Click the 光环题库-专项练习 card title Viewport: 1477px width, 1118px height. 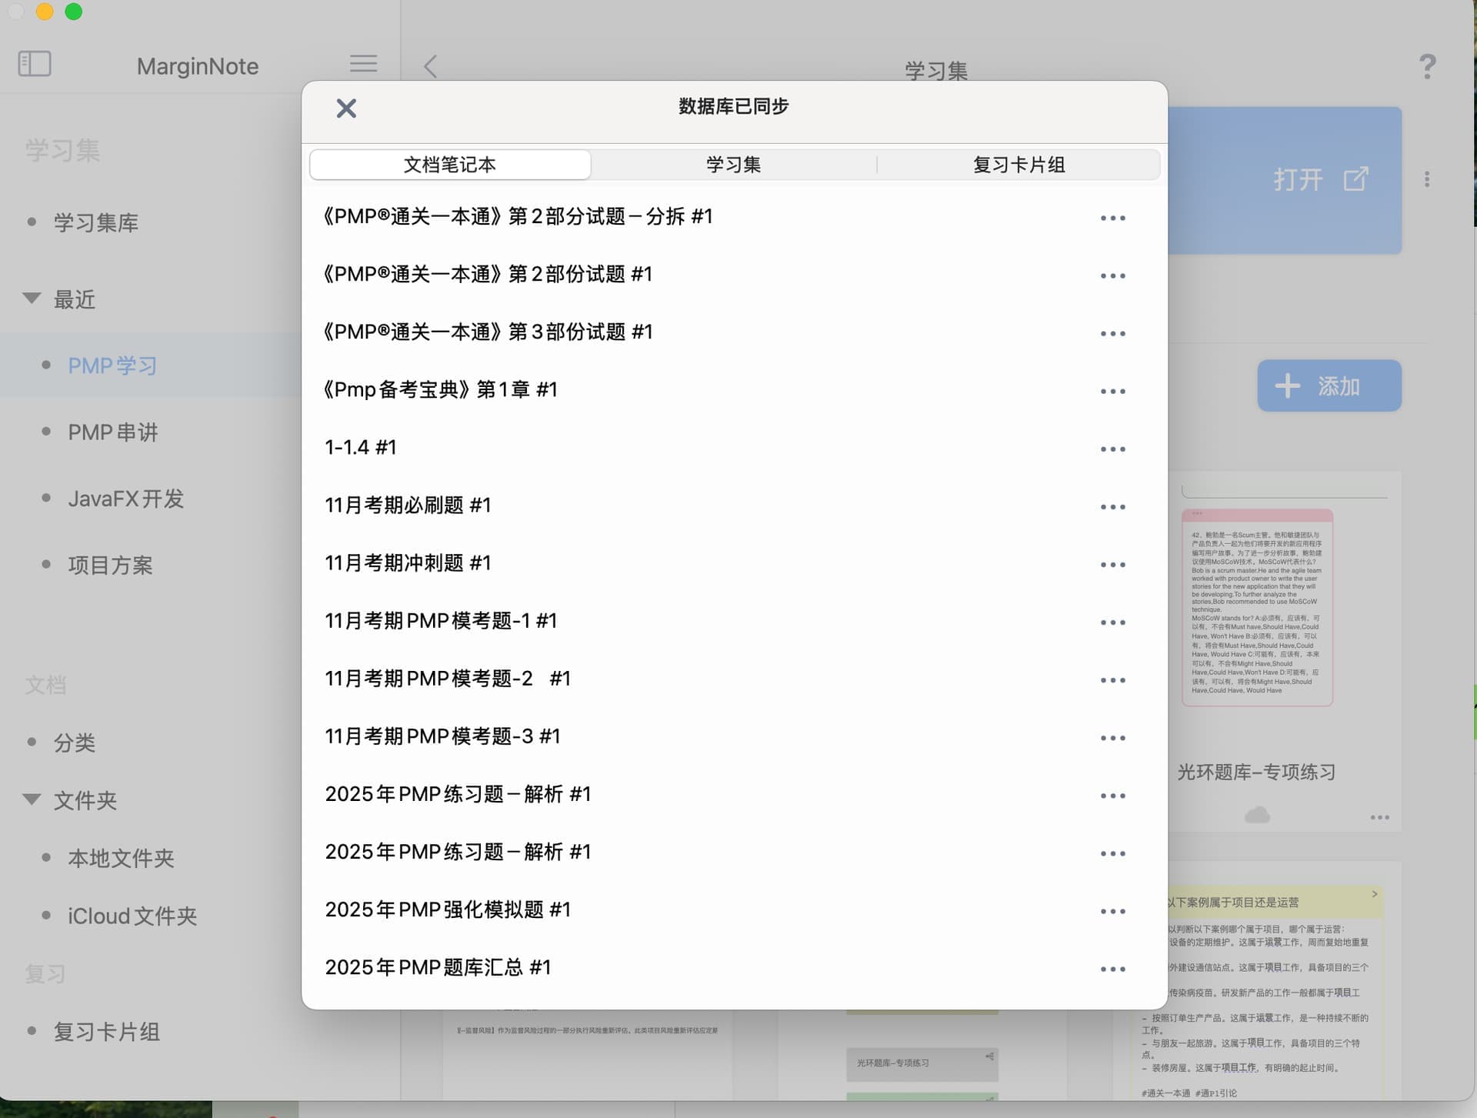[x=1256, y=772]
